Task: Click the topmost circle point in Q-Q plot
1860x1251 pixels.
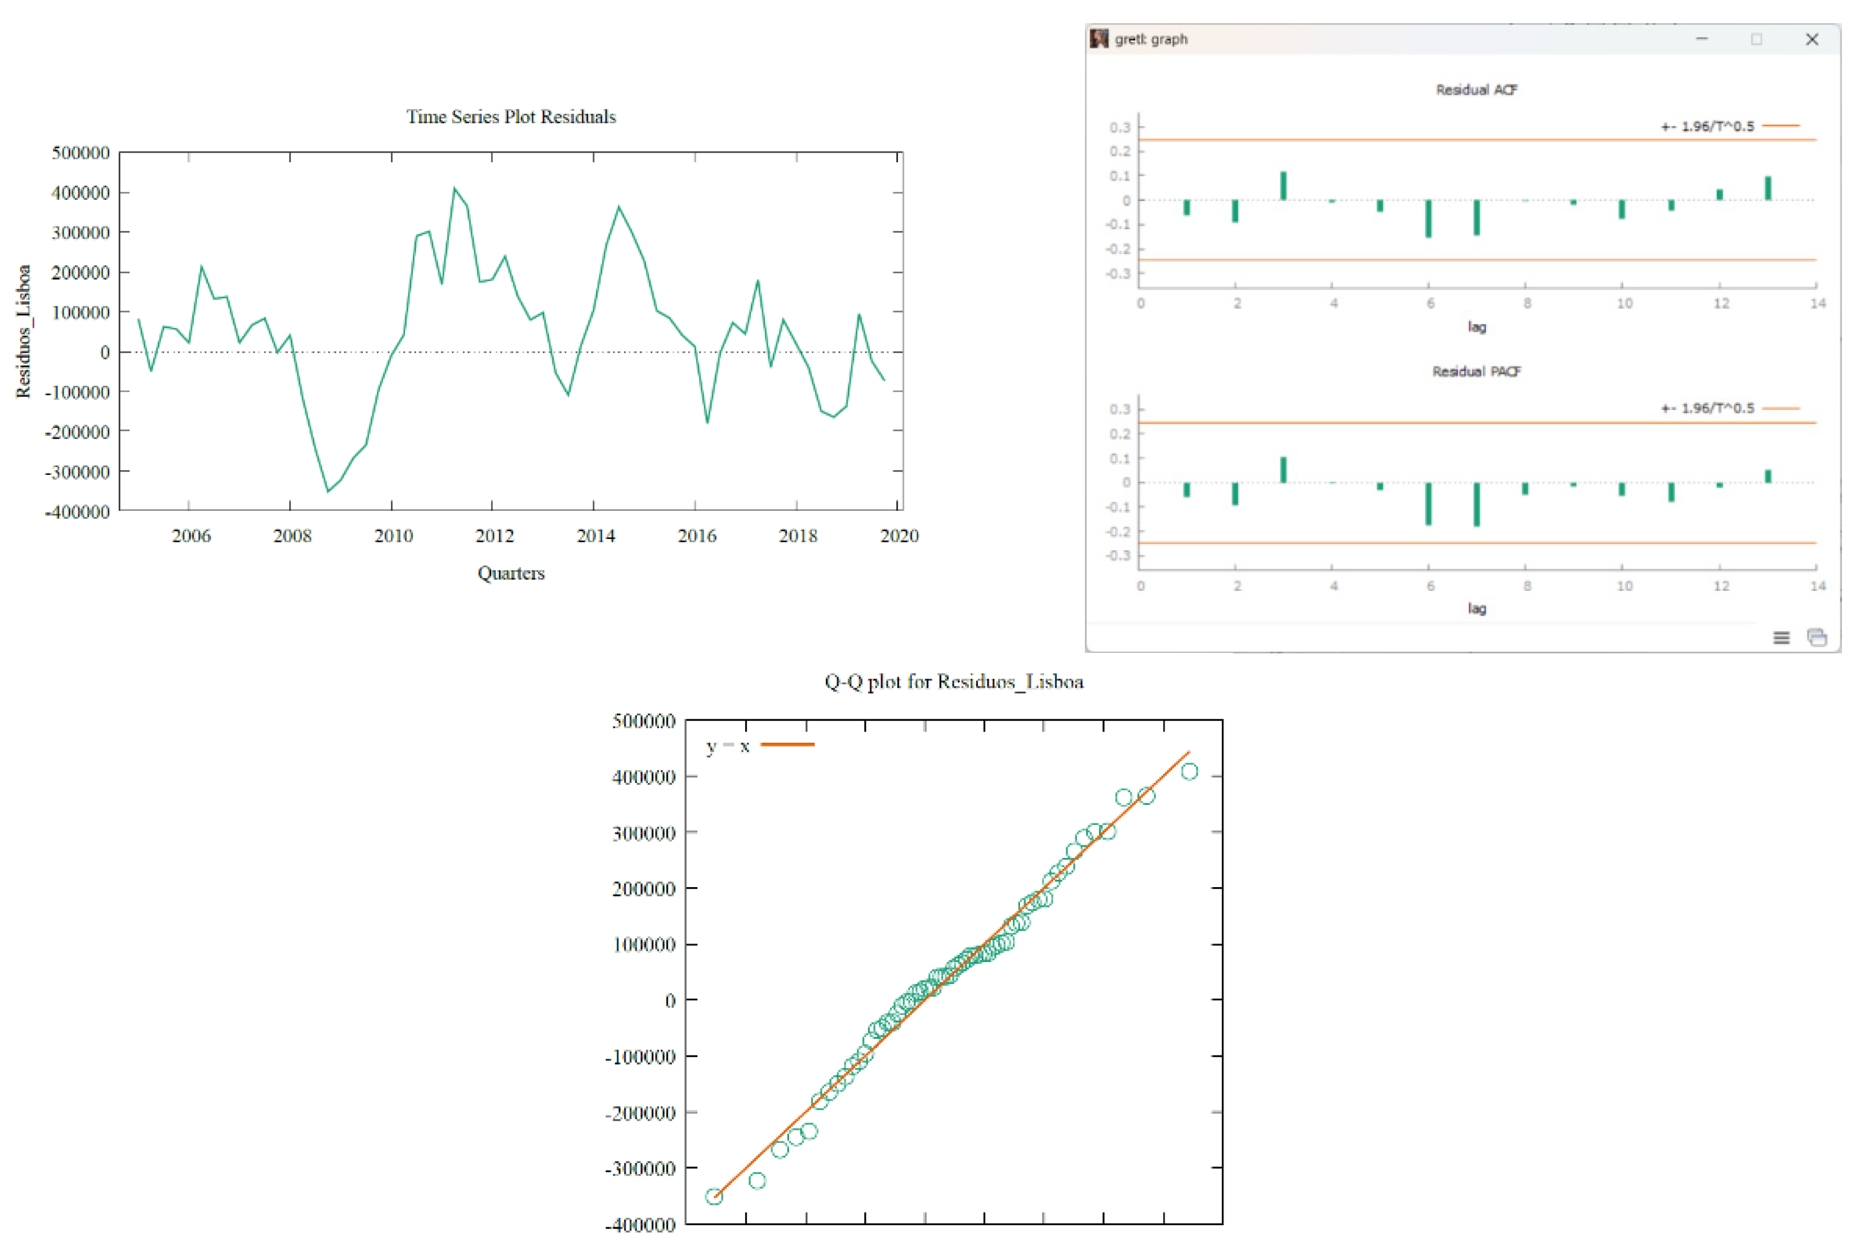Action: [x=1189, y=771]
